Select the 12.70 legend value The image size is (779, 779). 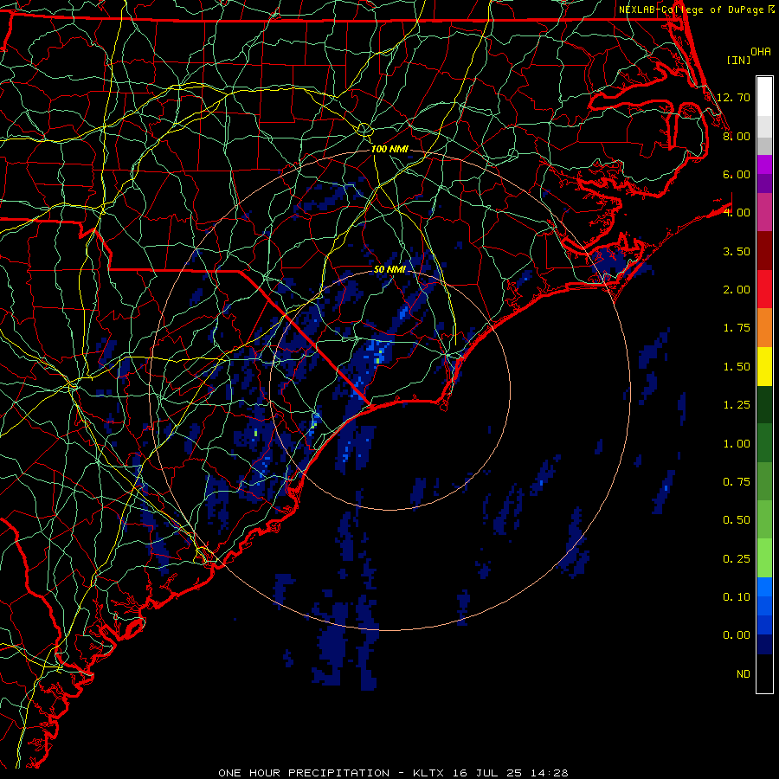pyautogui.click(x=734, y=97)
